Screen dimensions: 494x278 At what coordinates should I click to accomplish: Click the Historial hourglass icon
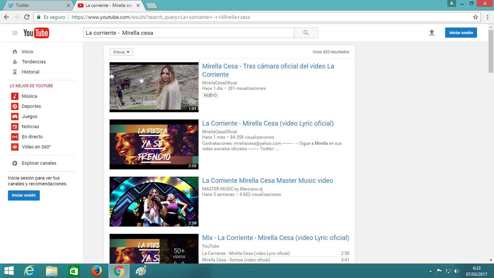[x=15, y=72]
